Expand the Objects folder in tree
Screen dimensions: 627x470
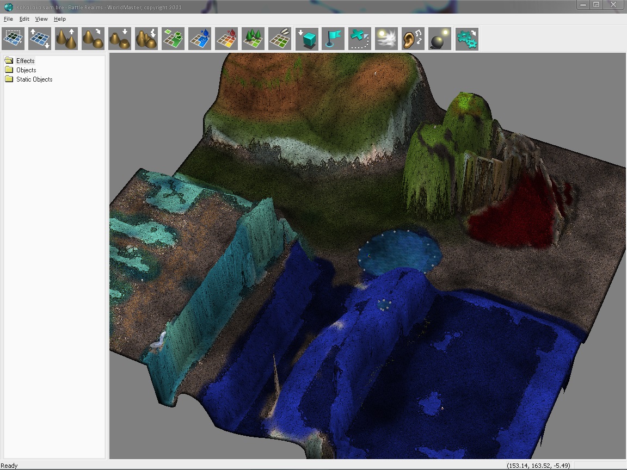(26, 70)
